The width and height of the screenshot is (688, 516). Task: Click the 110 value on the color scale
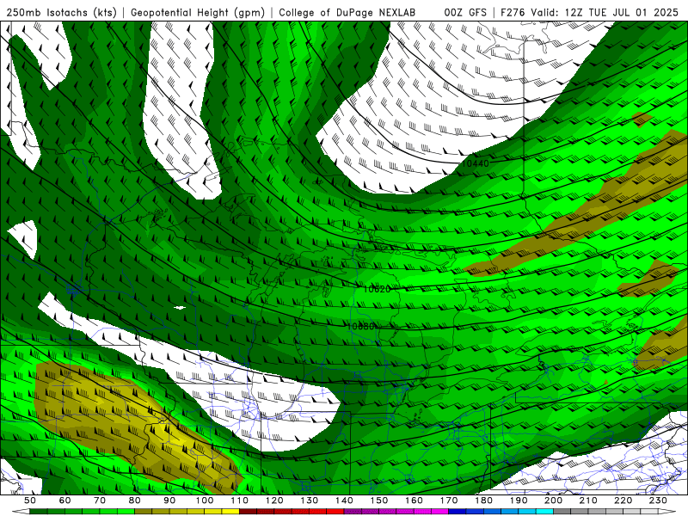tap(240, 501)
